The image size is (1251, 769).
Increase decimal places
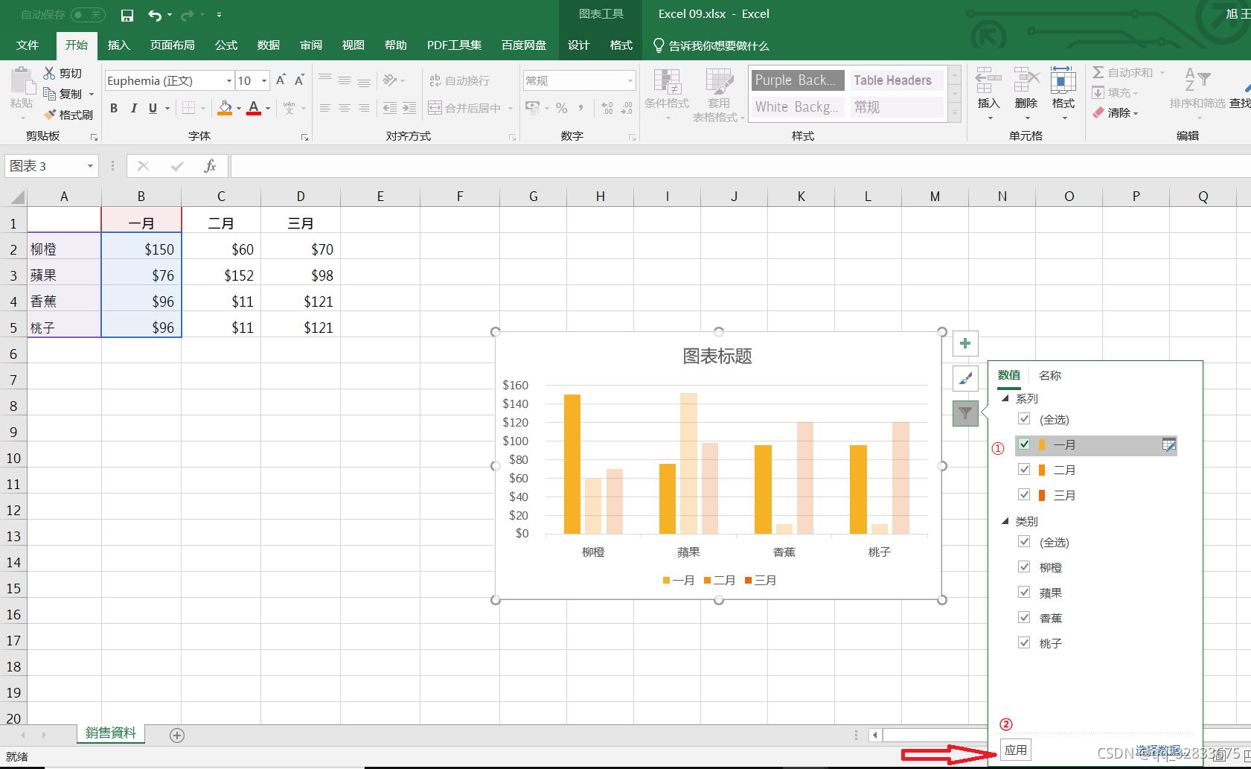pyautogui.click(x=607, y=108)
